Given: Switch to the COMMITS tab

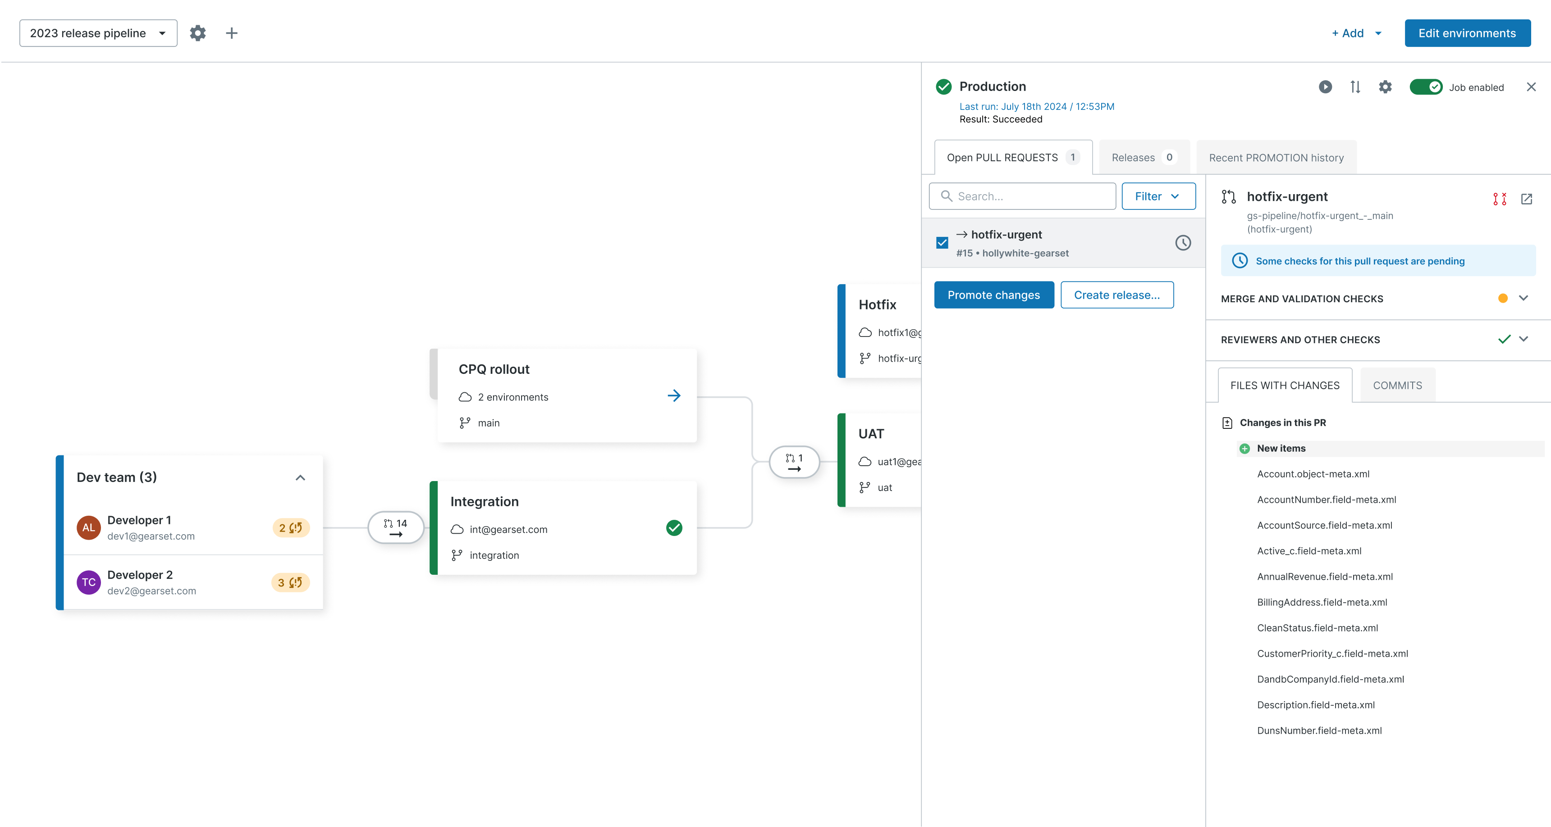Looking at the screenshot, I should [x=1397, y=385].
